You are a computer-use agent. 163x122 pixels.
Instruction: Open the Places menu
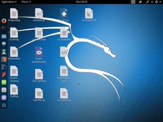pos(26,2)
